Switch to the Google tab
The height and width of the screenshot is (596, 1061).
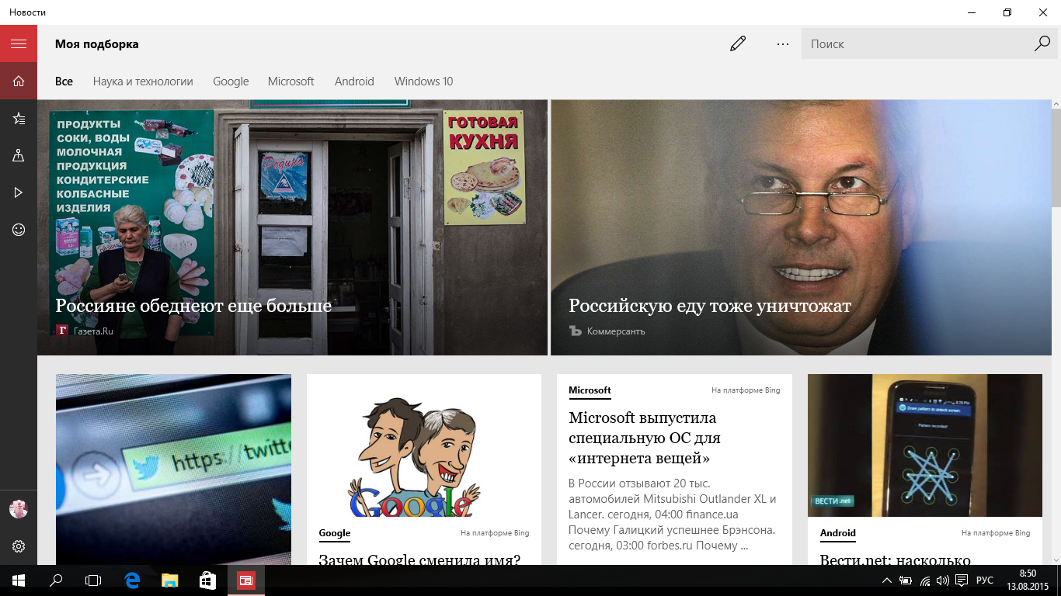point(231,81)
